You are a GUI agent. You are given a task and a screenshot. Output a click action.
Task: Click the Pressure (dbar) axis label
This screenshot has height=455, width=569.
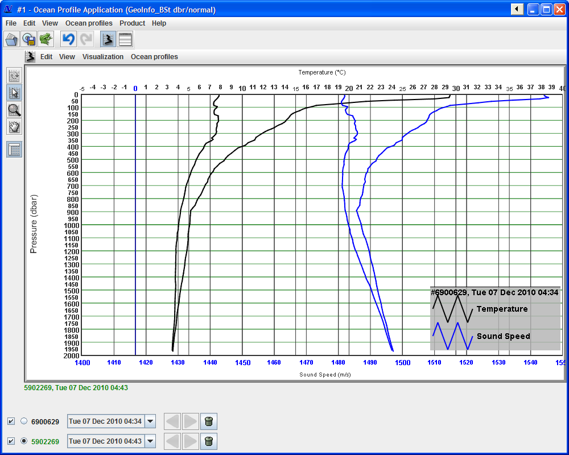(x=34, y=224)
